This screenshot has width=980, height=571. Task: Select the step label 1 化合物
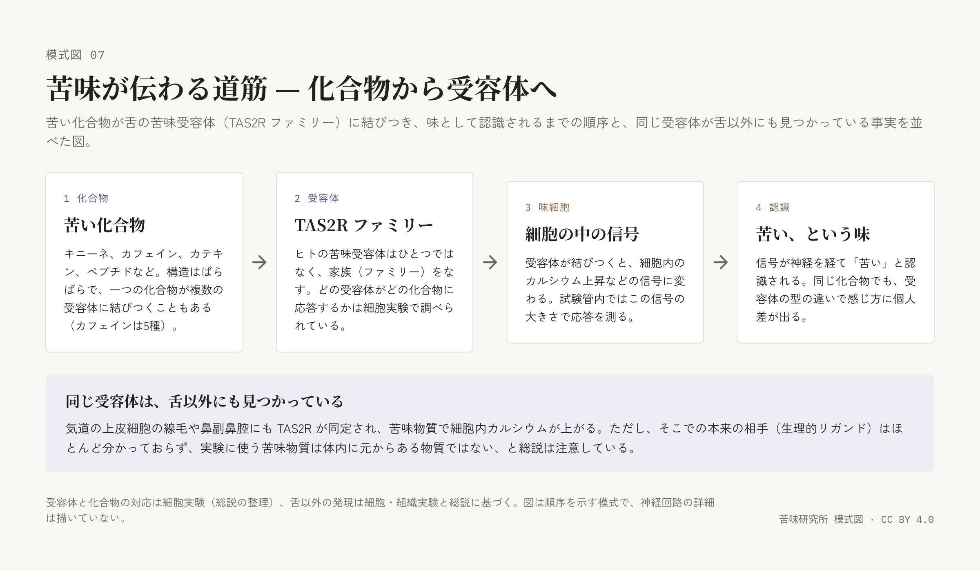tap(86, 198)
